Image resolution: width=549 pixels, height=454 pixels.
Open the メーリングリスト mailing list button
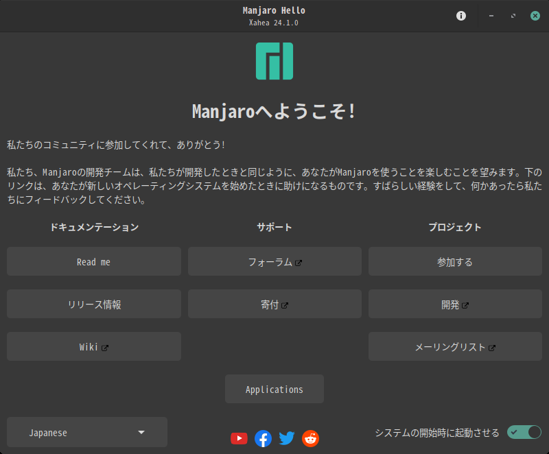(455, 346)
